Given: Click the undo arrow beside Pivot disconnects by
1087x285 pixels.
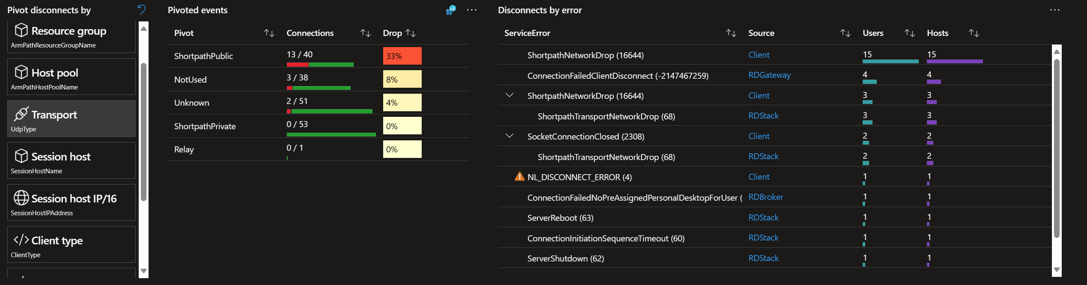Looking at the screenshot, I should click(x=141, y=9).
